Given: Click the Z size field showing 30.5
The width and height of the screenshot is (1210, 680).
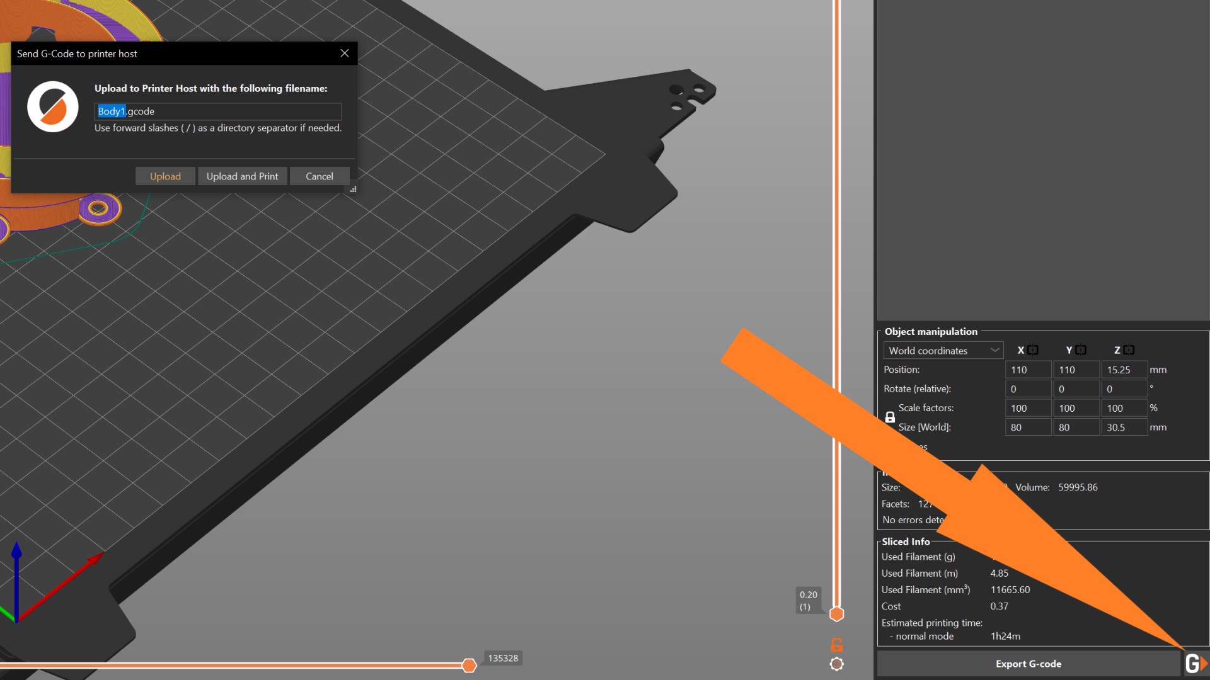Looking at the screenshot, I should pyautogui.click(x=1123, y=427).
